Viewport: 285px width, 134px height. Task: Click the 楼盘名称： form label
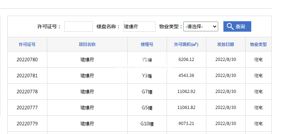(x=108, y=26)
